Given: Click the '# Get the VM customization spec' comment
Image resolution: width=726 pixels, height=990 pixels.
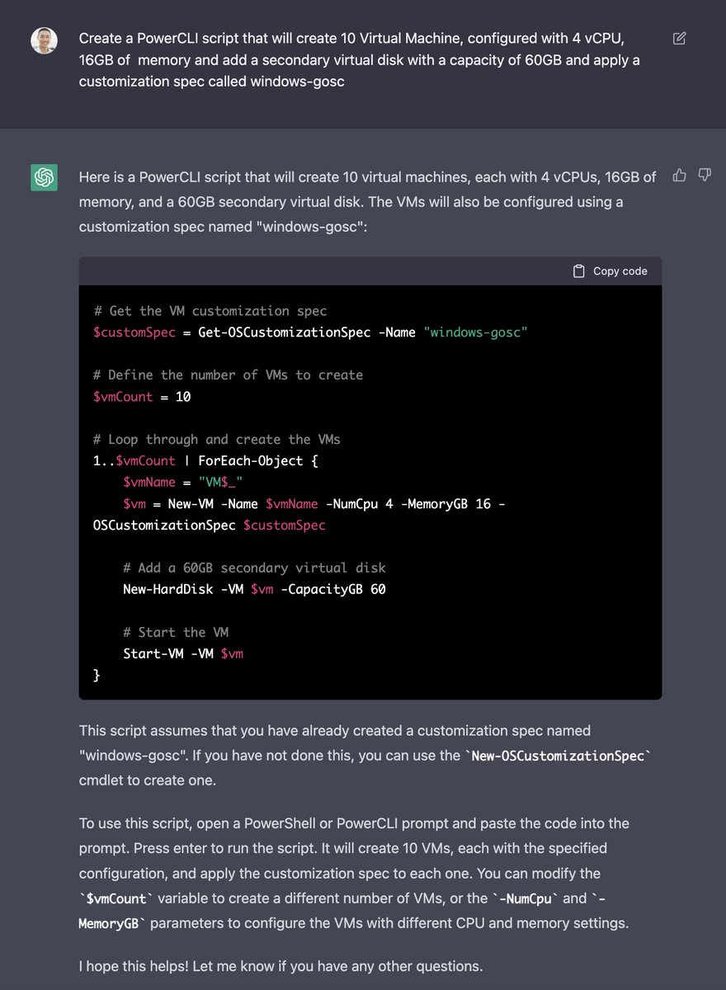Looking at the screenshot, I should tap(210, 311).
